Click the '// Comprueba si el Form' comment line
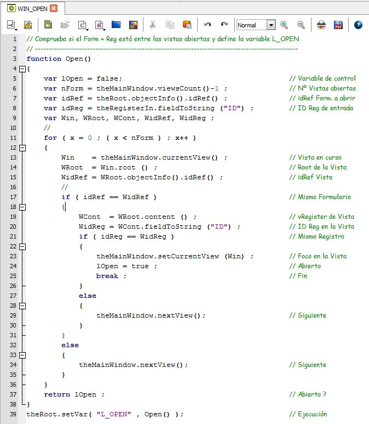The width and height of the screenshot is (369, 424). click(163, 39)
